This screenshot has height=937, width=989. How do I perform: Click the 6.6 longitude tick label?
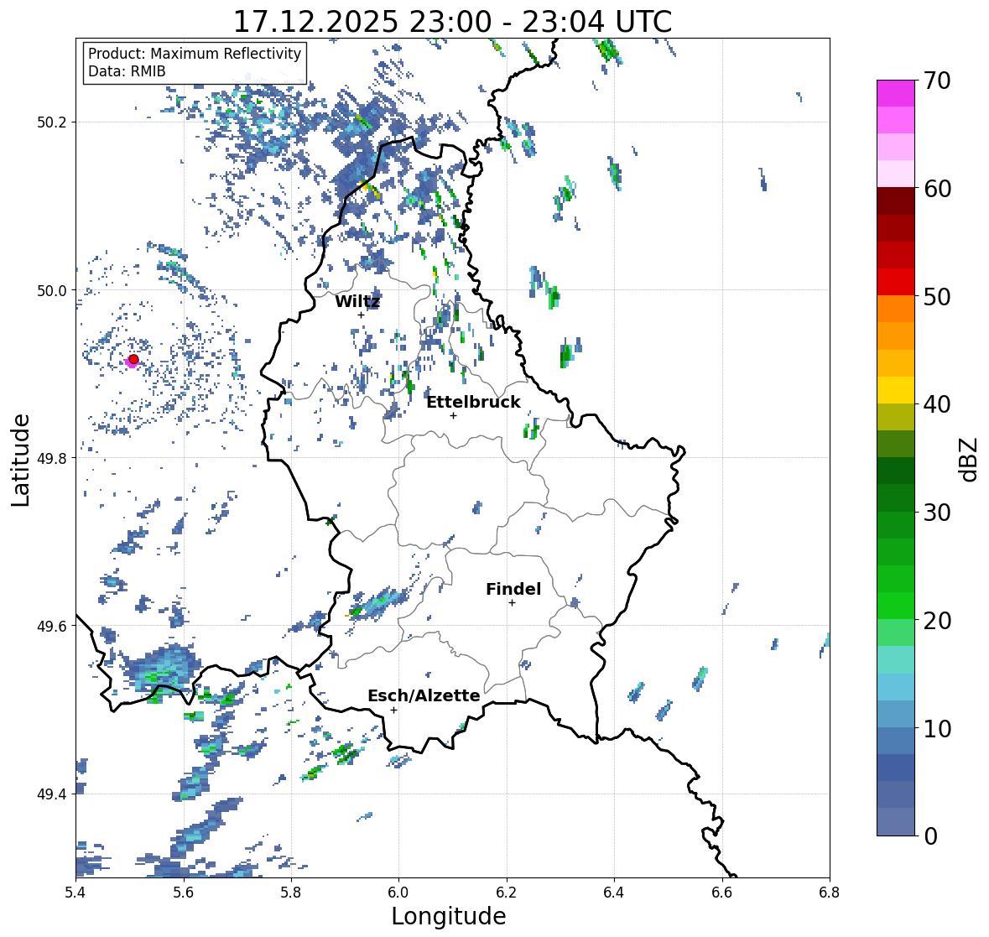coord(722,893)
